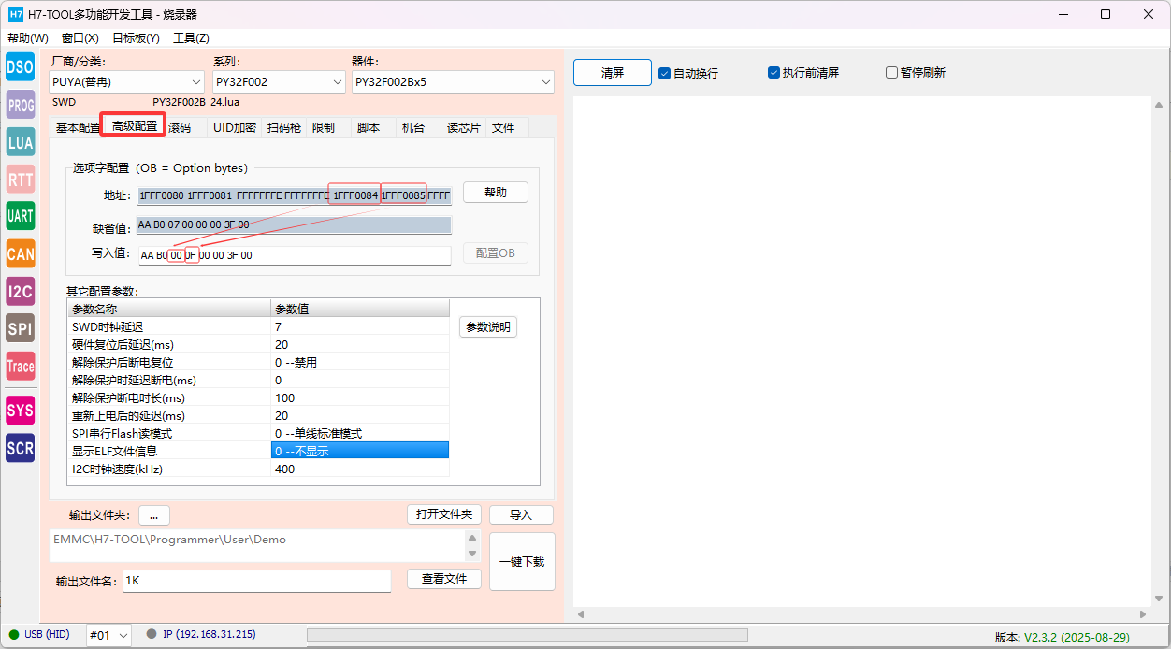Viewport: 1171px width, 649px height.
Task: Disable the 自动换行 checkbox
Action: tap(665, 73)
